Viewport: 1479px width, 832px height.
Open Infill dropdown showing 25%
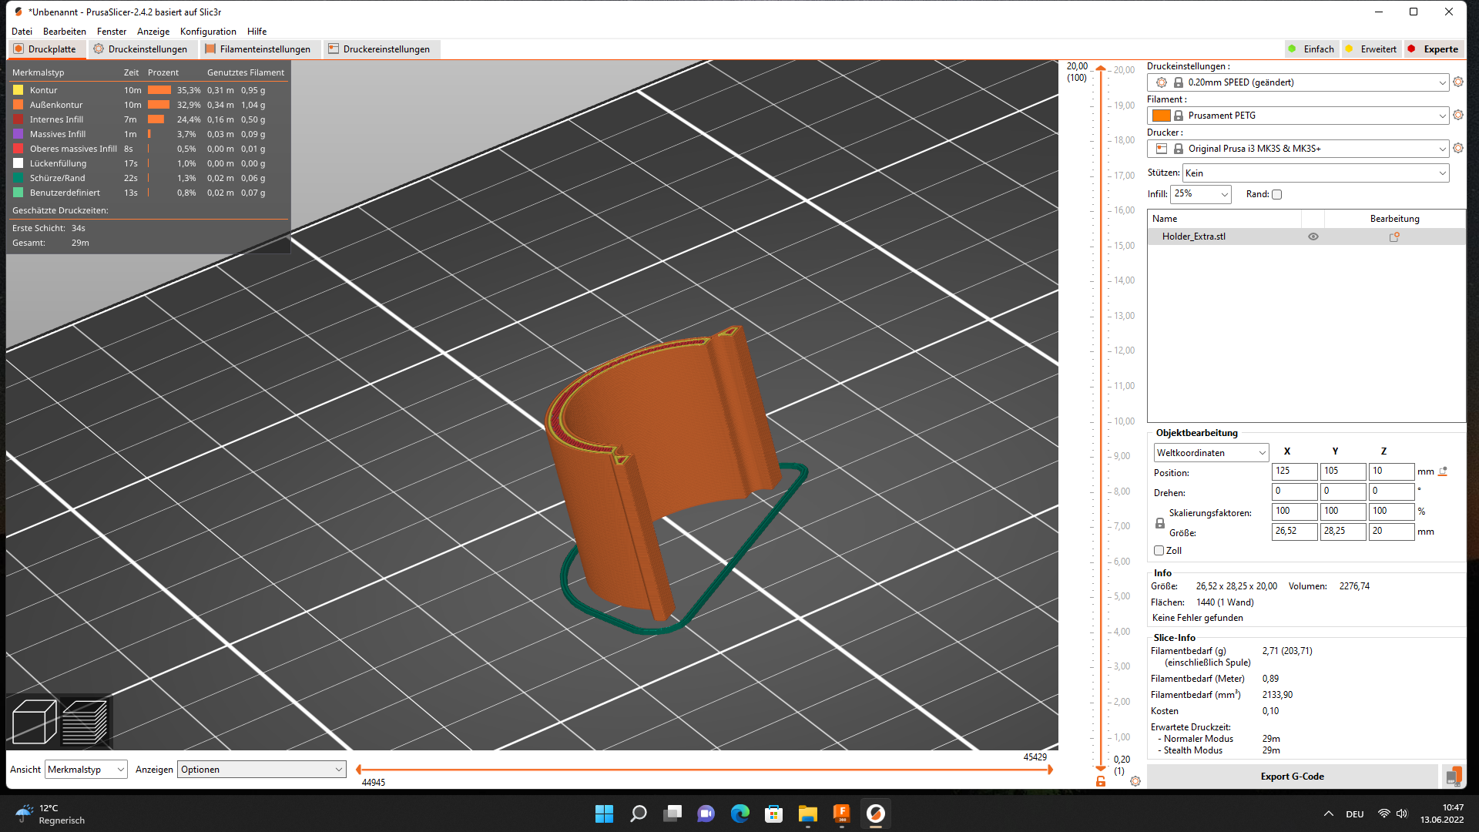[x=1201, y=194]
